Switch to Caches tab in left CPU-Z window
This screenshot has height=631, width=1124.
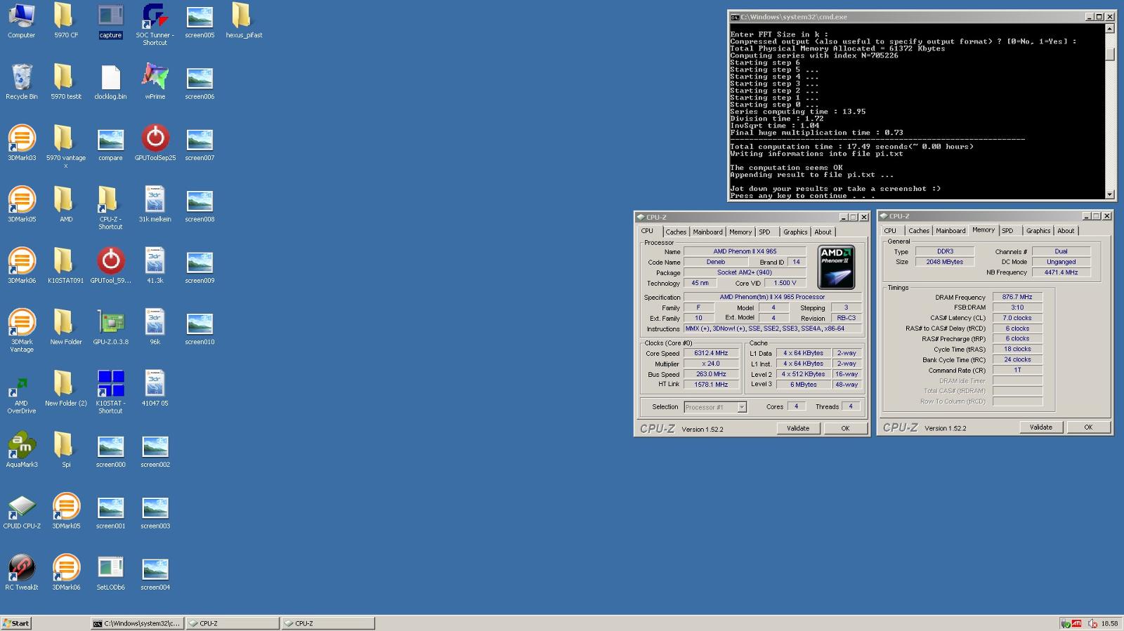(676, 232)
